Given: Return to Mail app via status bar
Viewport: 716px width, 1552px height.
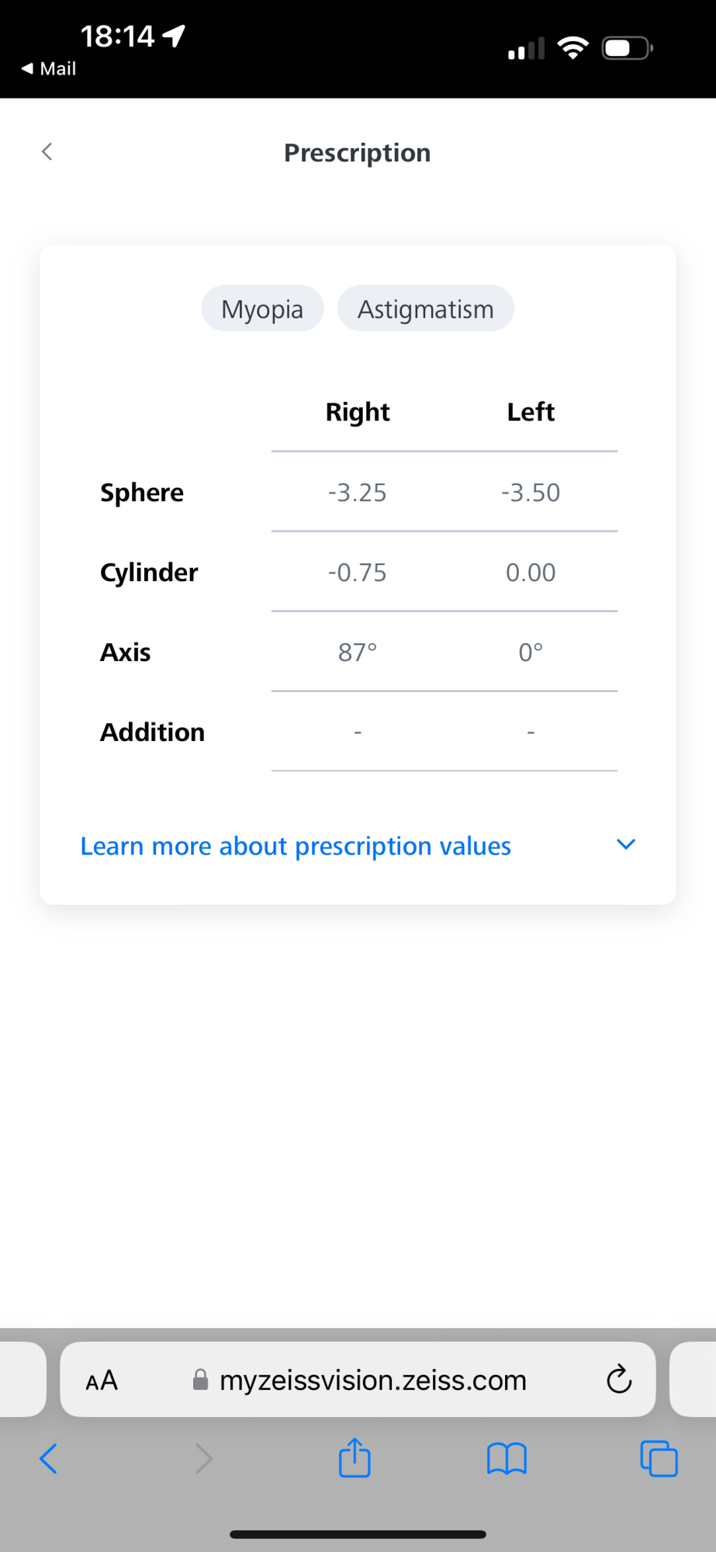Looking at the screenshot, I should click(x=49, y=69).
